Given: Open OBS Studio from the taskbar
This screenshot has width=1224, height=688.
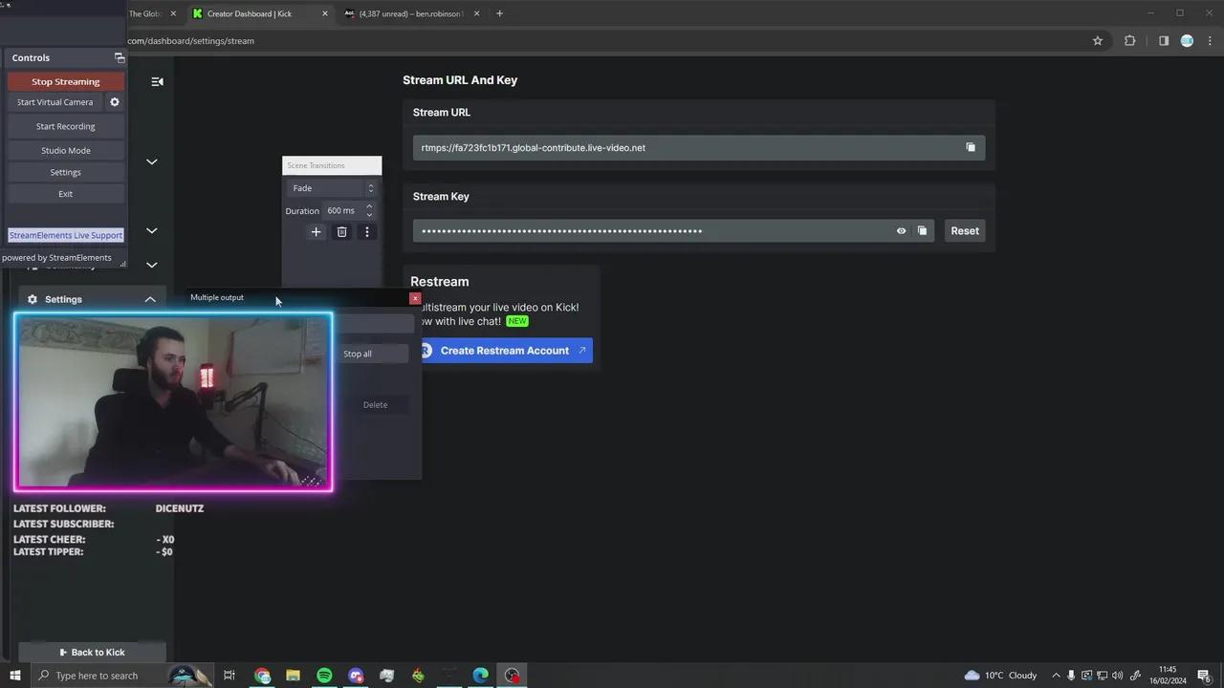Looking at the screenshot, I should pos(513,676).
